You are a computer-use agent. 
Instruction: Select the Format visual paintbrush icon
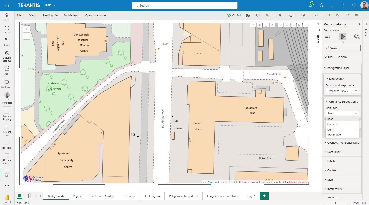click(x=342, y=37)
